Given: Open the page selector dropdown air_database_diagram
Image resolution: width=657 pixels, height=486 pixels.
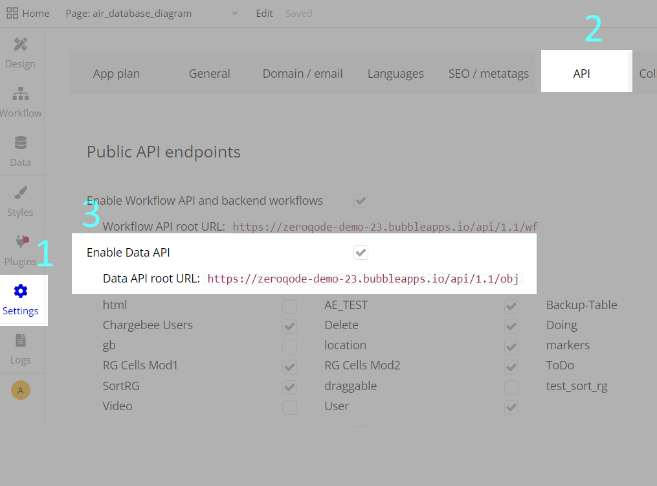Looking at the screenshot, I should (x=152, y=14).
